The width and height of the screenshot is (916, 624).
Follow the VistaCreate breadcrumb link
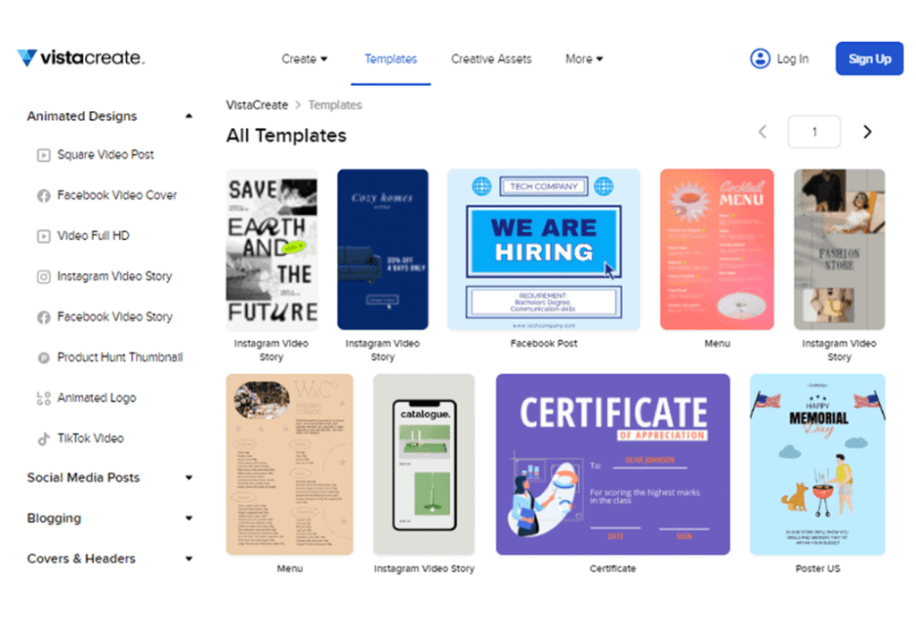257,105
